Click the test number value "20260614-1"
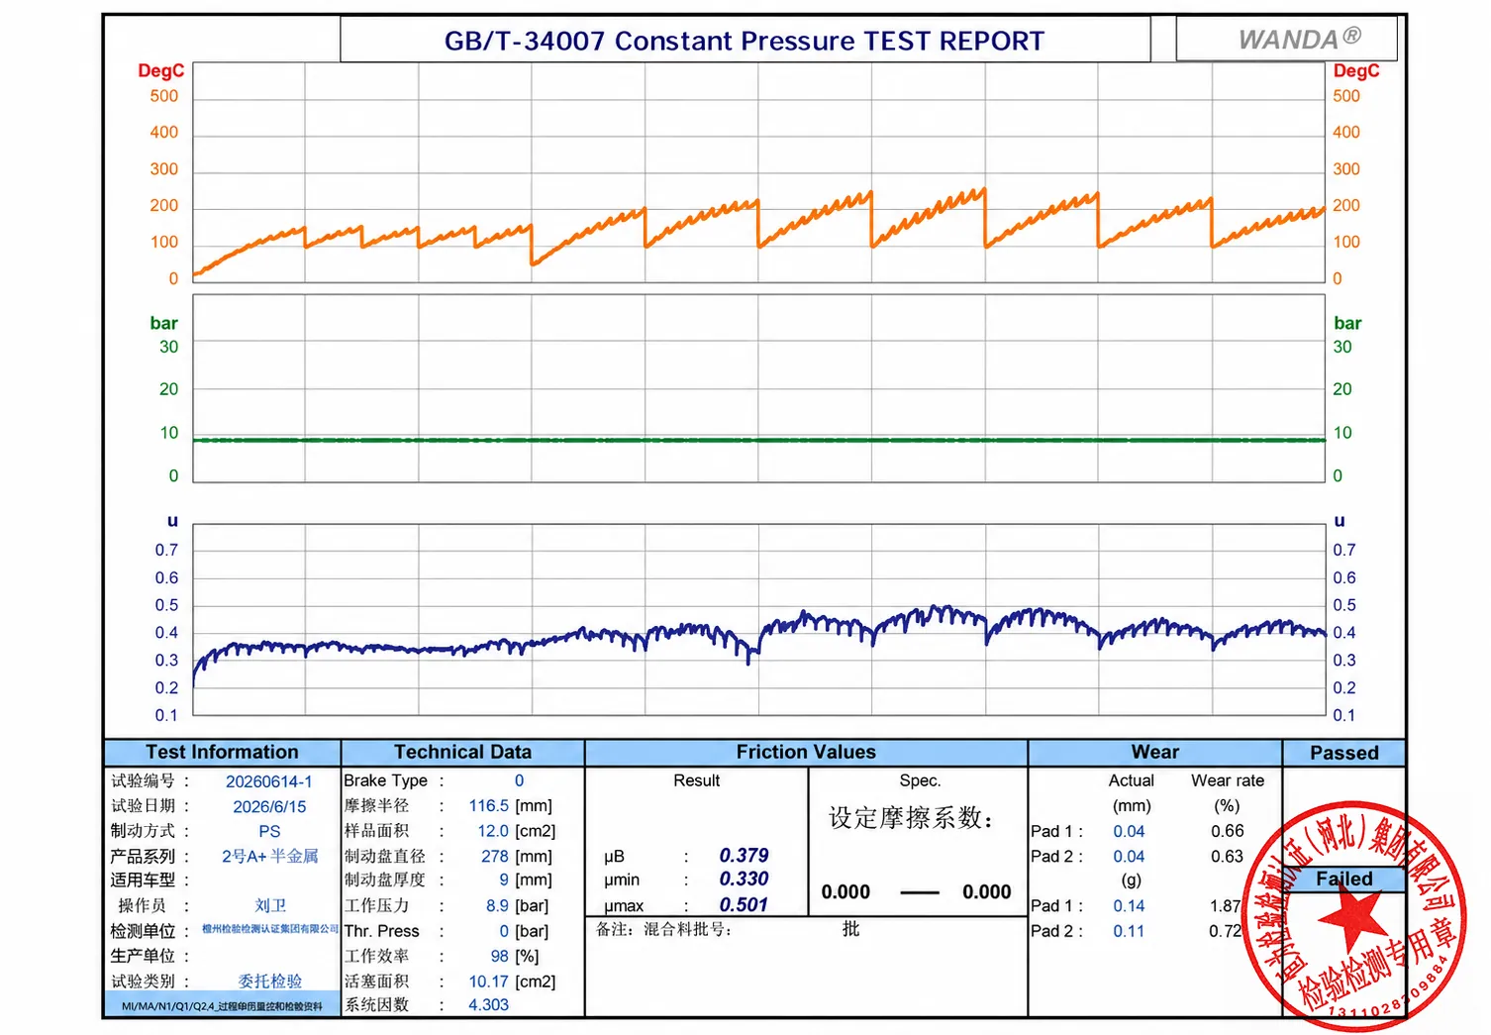 268,781
